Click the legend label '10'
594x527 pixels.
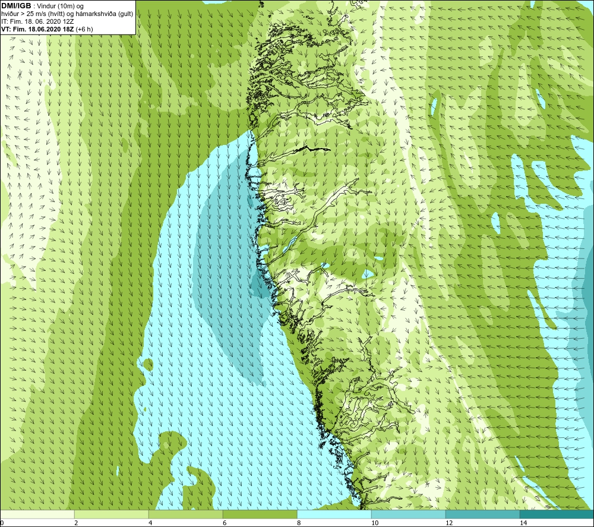375,523
